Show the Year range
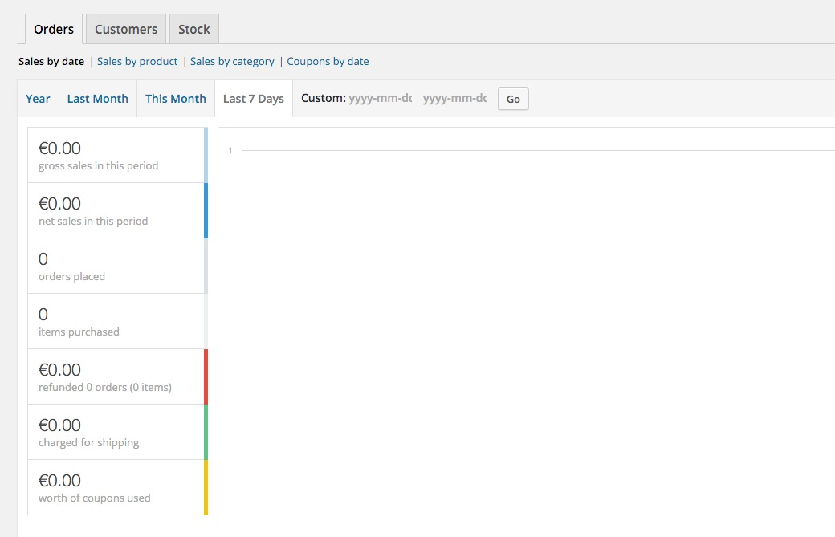 [38, 99]
